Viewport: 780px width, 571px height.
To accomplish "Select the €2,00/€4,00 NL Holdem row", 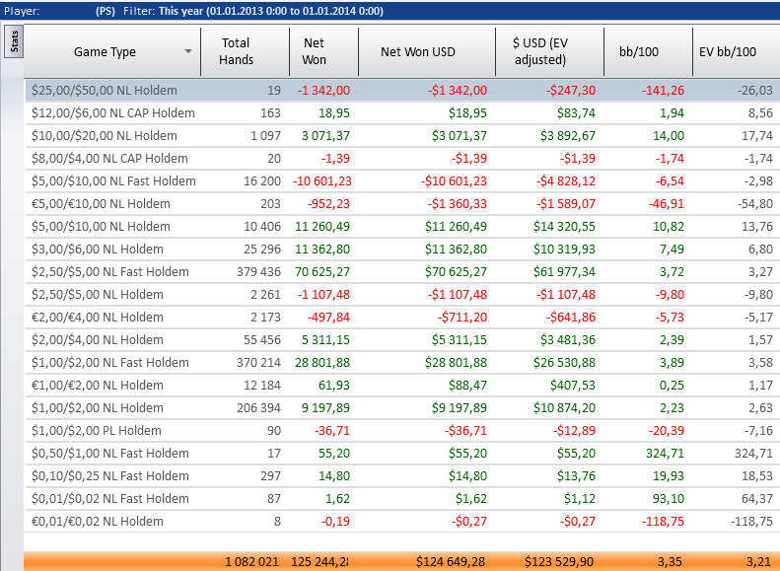I will [x=402, y=318].
